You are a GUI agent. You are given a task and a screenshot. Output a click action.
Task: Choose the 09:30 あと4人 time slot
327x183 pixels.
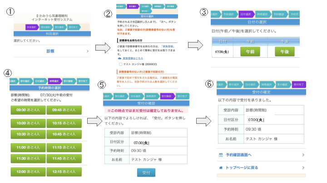click(x=27, y=110)
